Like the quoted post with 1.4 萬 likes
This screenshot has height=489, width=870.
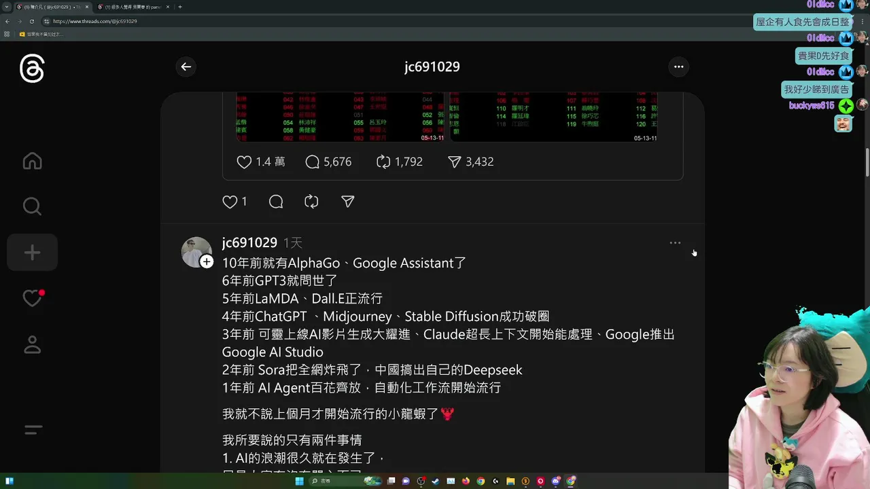[260, 162]
